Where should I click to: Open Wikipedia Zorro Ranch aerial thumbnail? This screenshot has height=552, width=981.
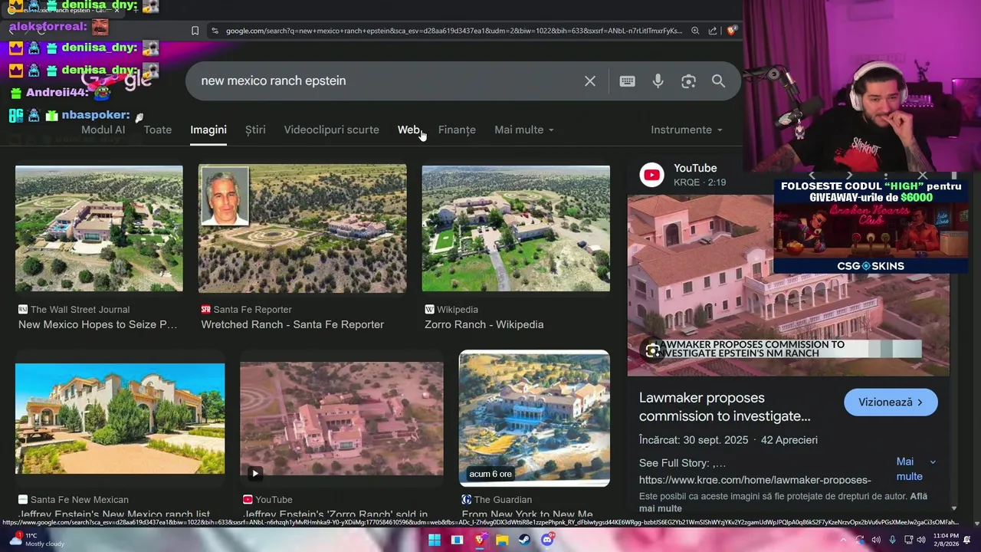point(516,228)
